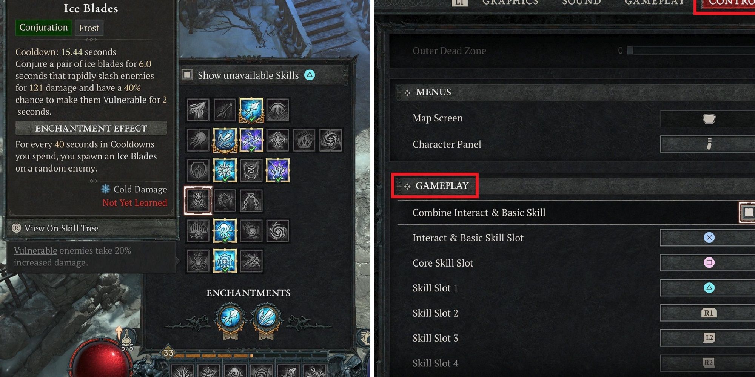Select the flame skill icon in second row
Viewport: 755px width, 377px height.
(x=304, y=140)
